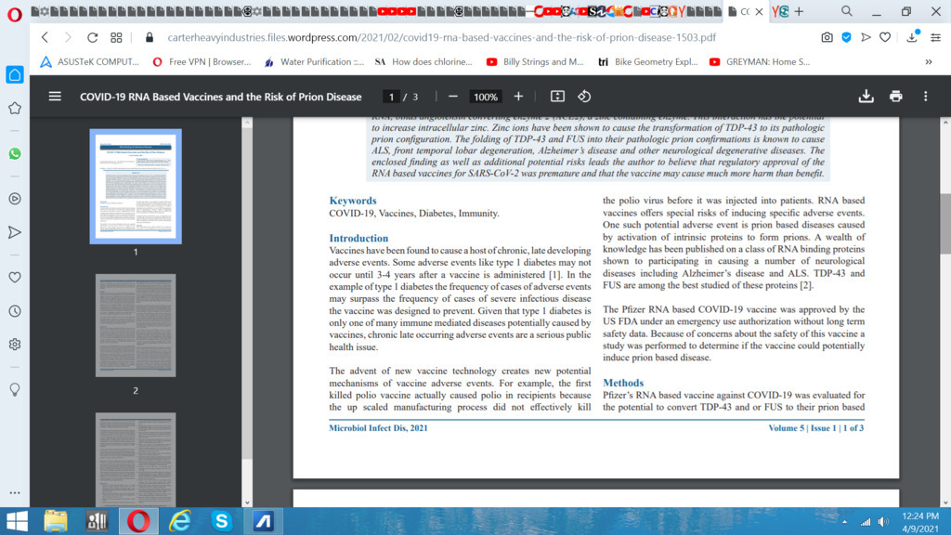Click the 100% zoom level field
This screenshot has width=951, height=535.
point(485,97)
